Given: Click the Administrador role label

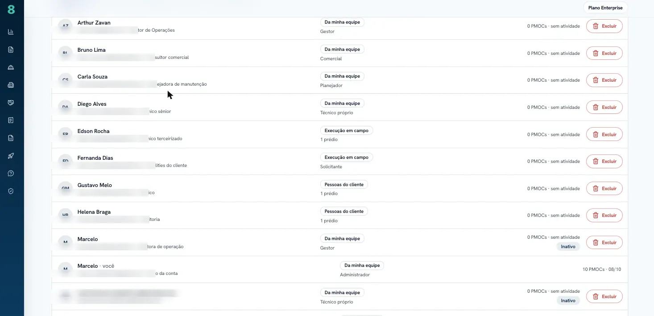Looking at the screenshot, I should click(355, 275).
